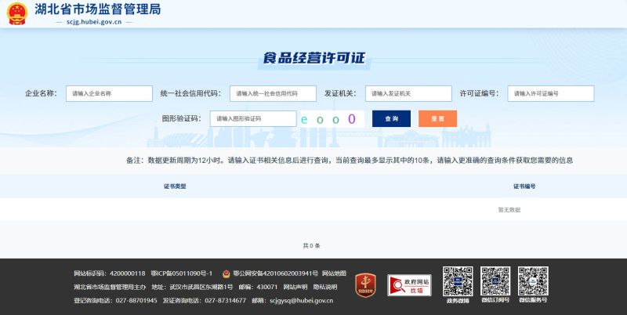
Task: Focus the 许可证编号 input field
Action: pyautogui.click(x=551, y=93)
